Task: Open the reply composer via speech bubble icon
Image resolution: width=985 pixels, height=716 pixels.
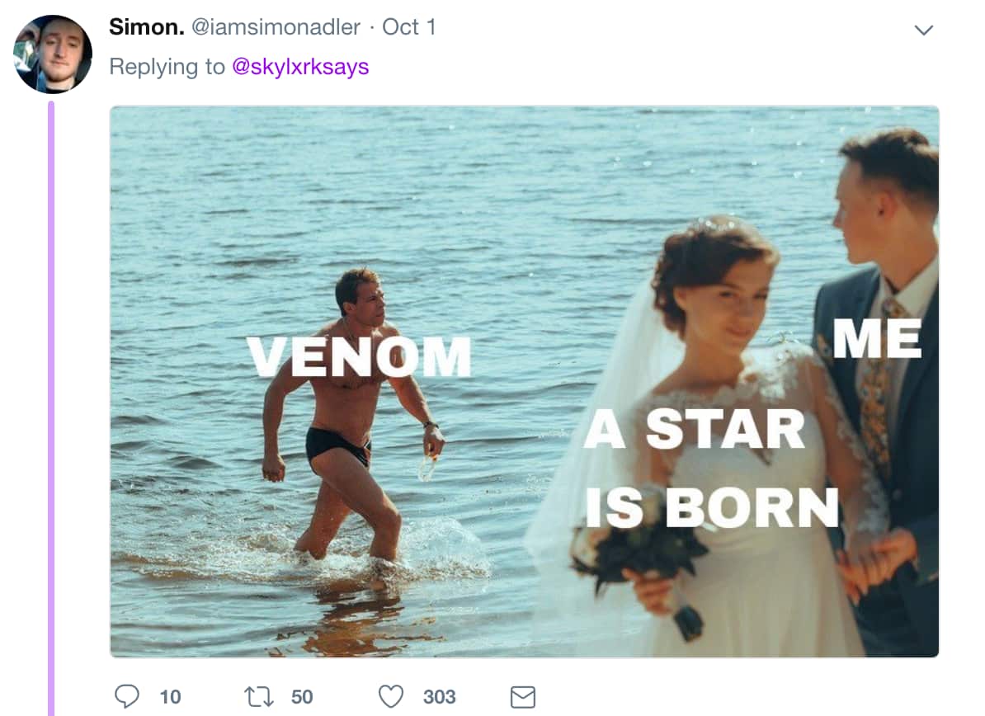Action: click(x=126, y=696)
